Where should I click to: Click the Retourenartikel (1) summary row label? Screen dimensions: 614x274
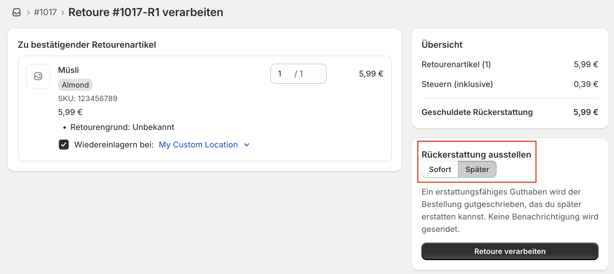[456, 64]
